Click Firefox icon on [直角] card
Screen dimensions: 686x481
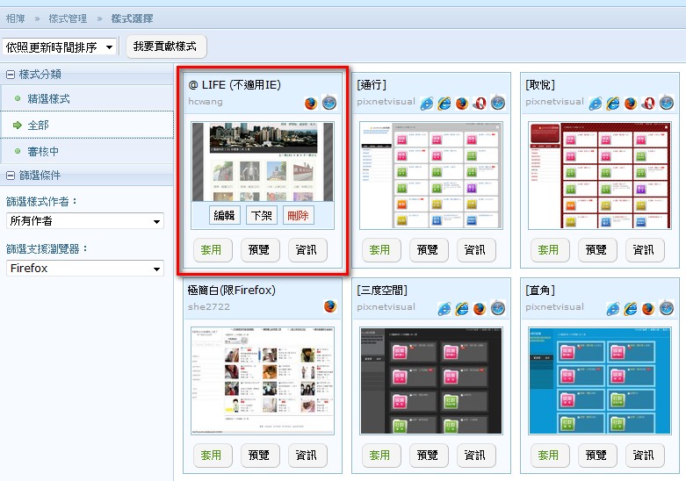click(648, 309)
